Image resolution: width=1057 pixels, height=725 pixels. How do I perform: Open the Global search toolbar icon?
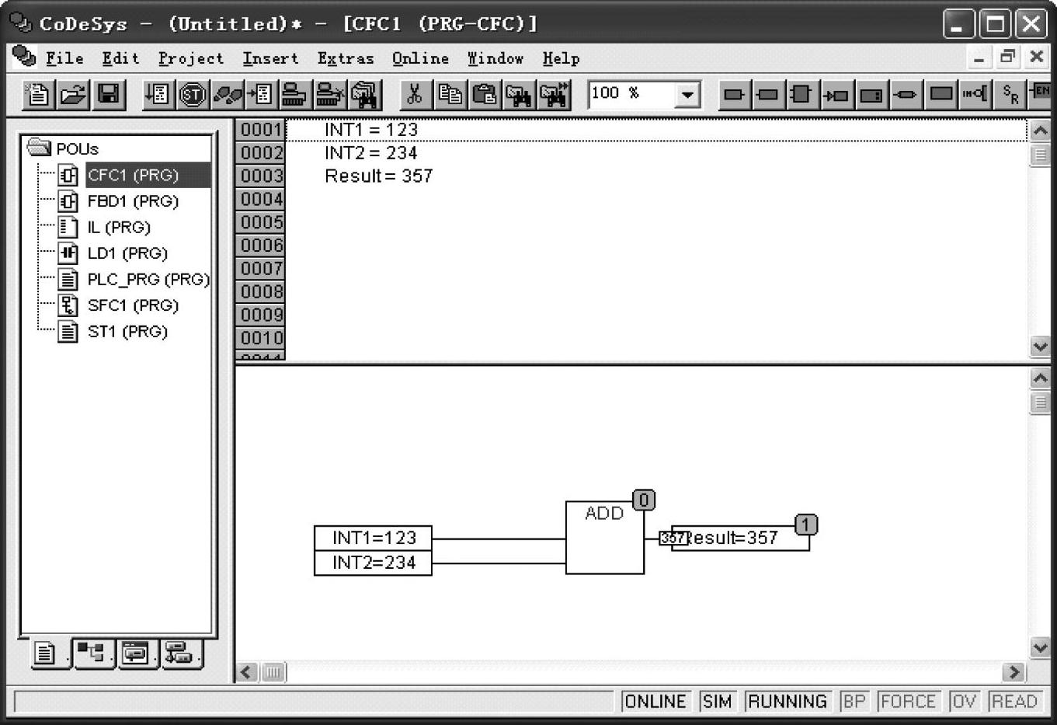364,95
